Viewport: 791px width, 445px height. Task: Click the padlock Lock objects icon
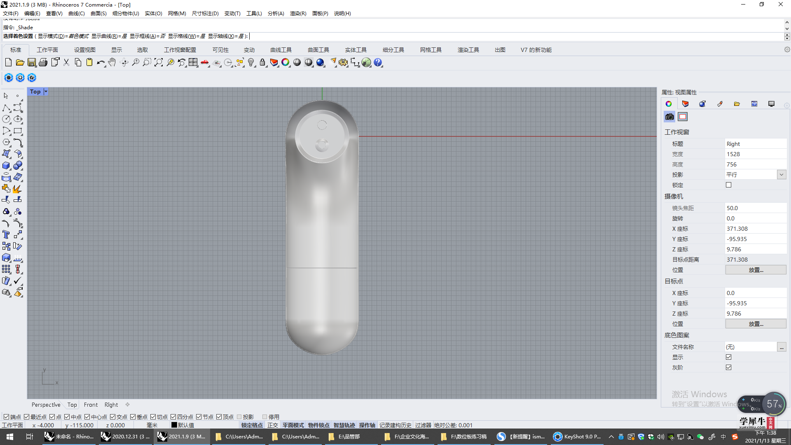[x=262, y=63]
